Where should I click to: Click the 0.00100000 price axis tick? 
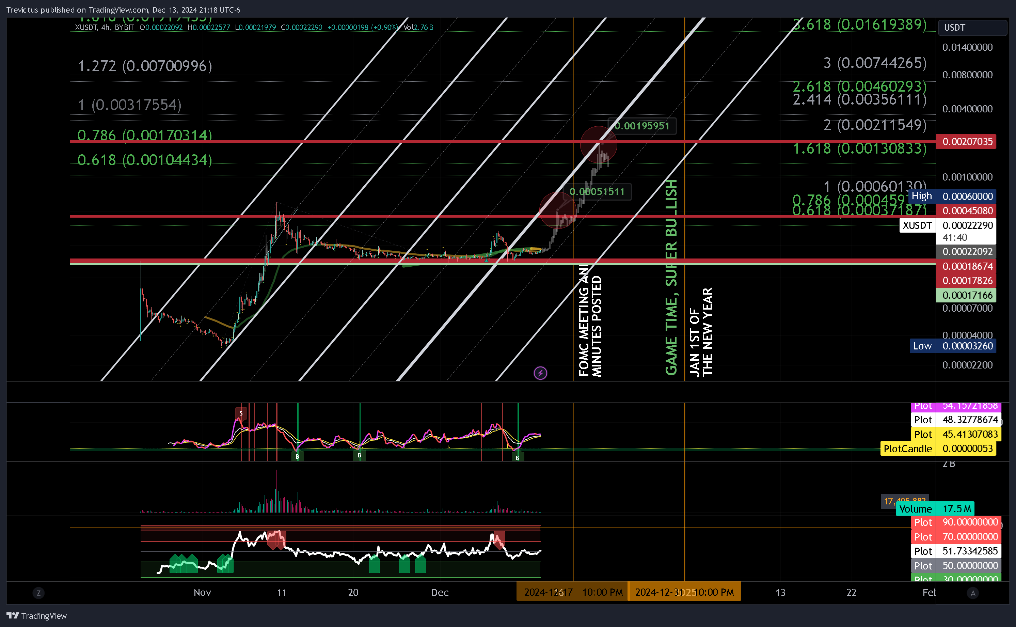pos(967,177)
